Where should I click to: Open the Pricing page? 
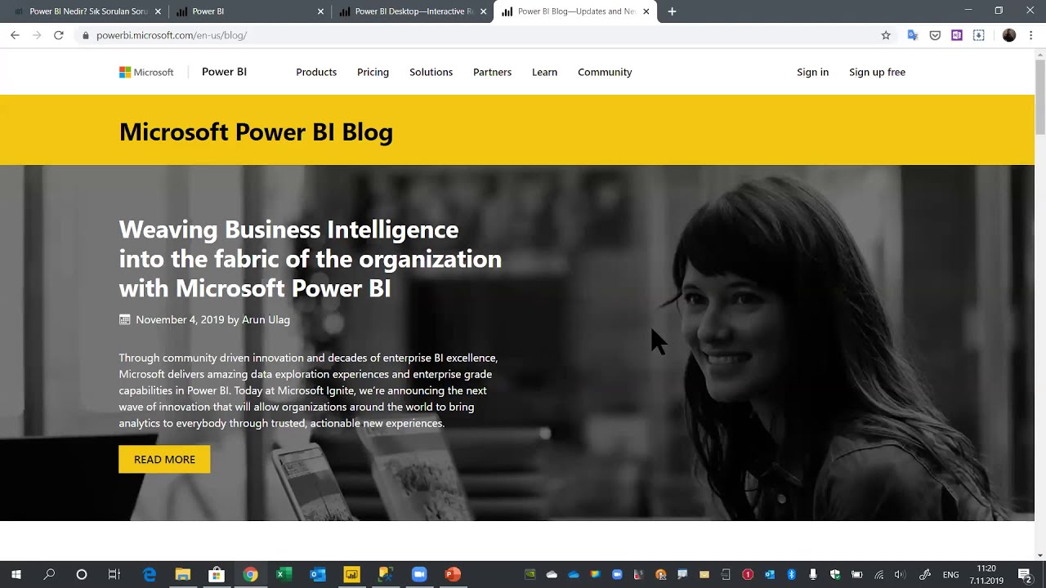pyautogui.click(x=373, y=72)
